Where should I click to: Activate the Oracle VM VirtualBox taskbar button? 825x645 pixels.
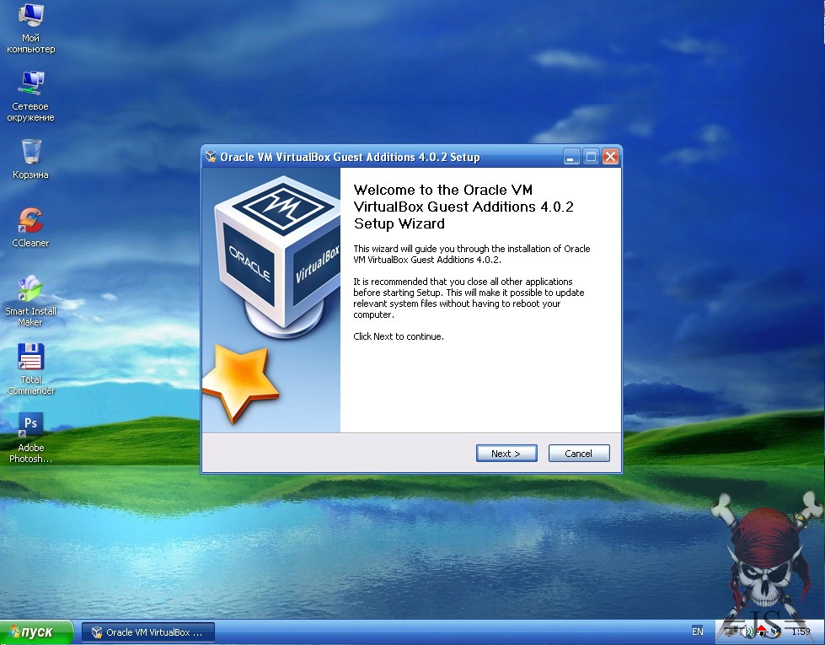(x=147, y=632)
